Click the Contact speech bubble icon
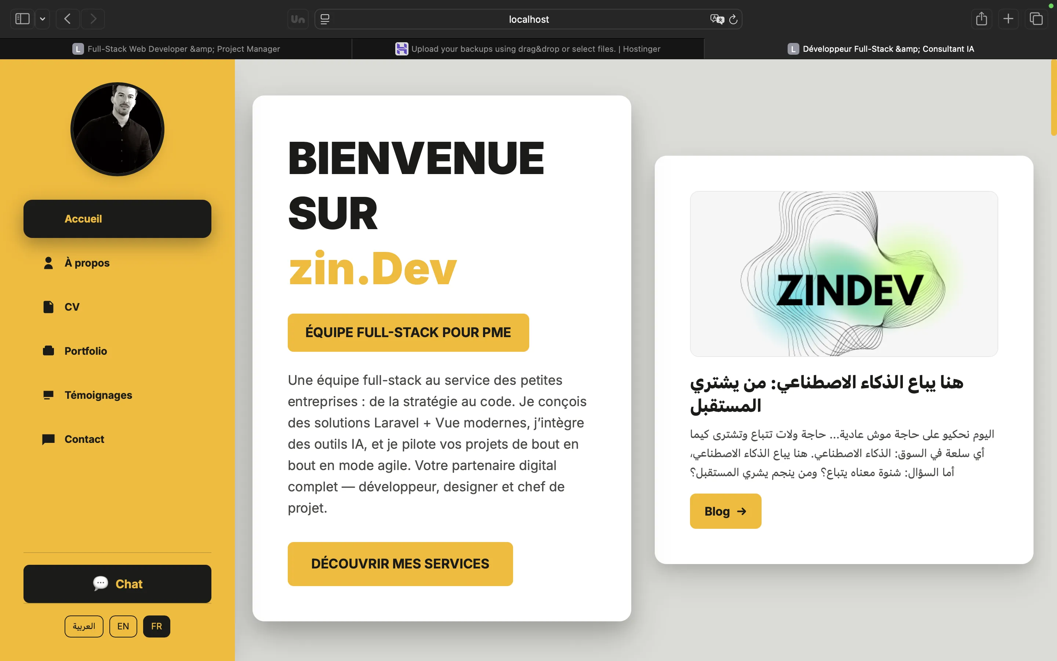 click(48, 439)
